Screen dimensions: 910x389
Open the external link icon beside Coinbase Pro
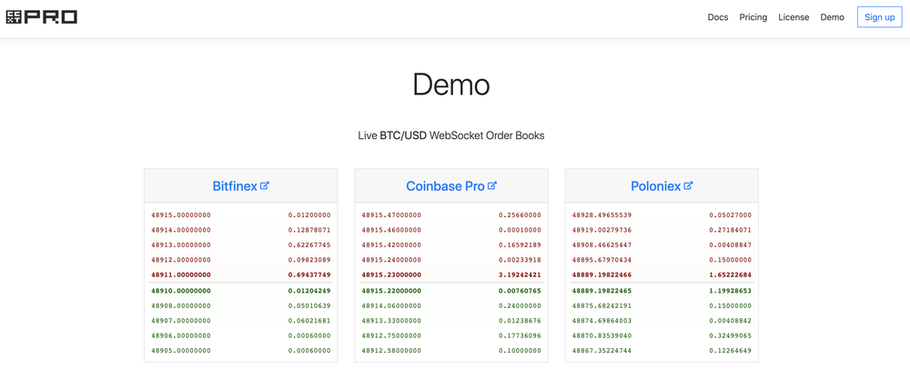coord(492,186)
